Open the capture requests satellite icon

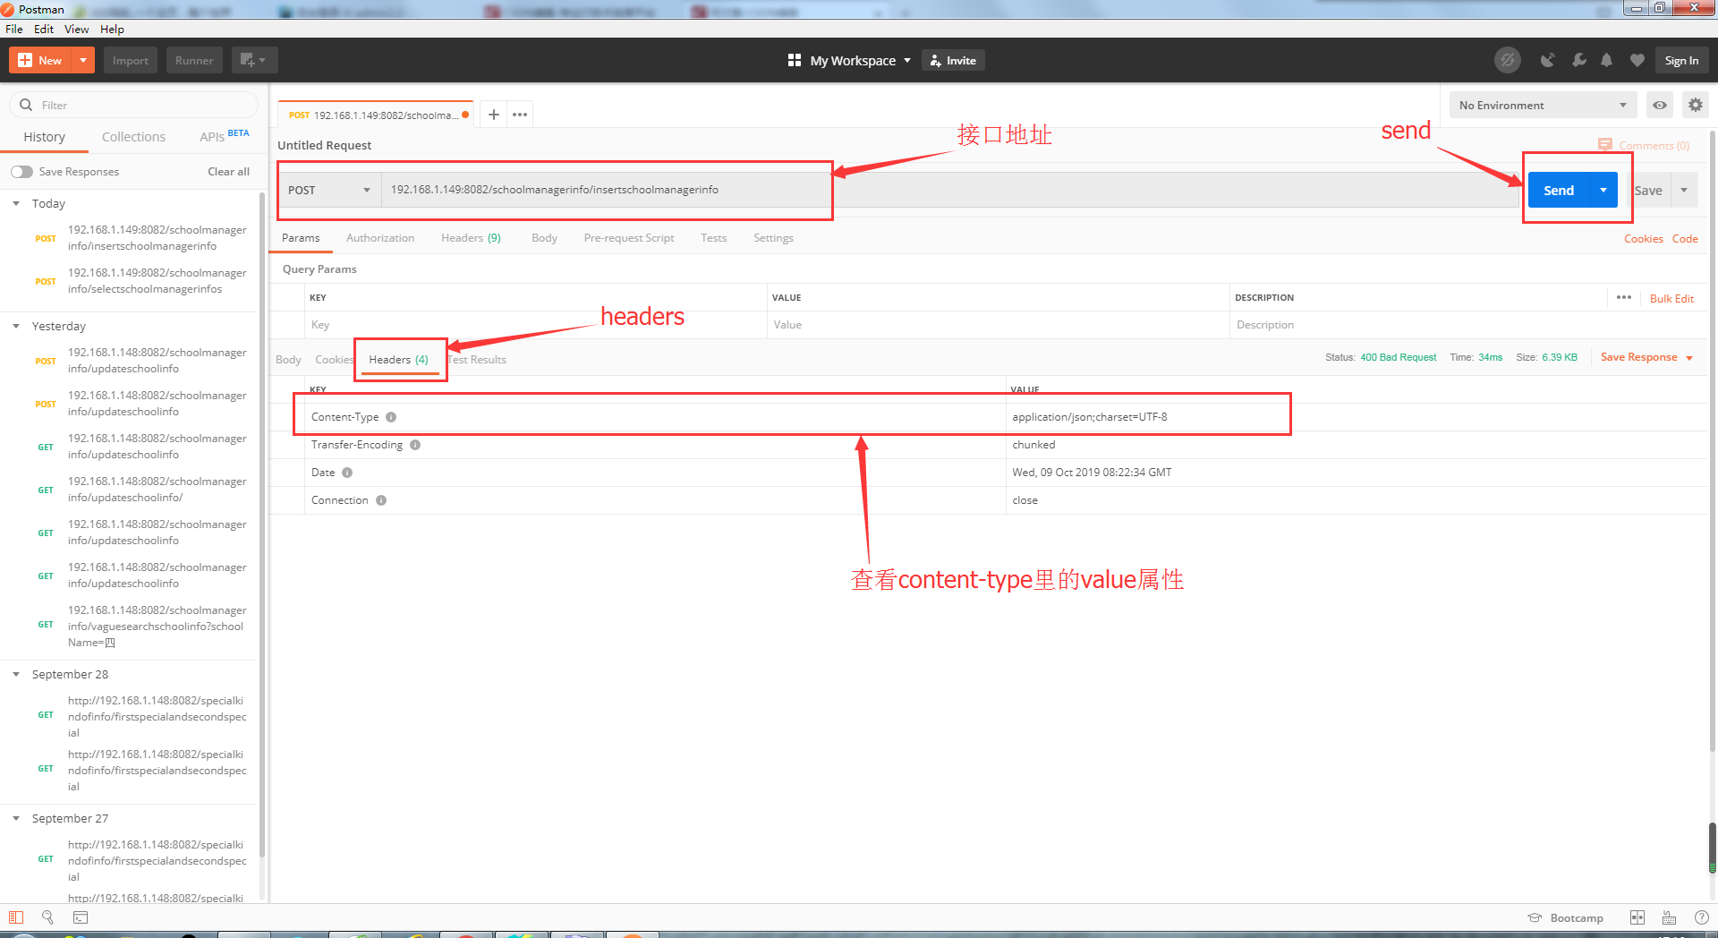(1547, 60)
